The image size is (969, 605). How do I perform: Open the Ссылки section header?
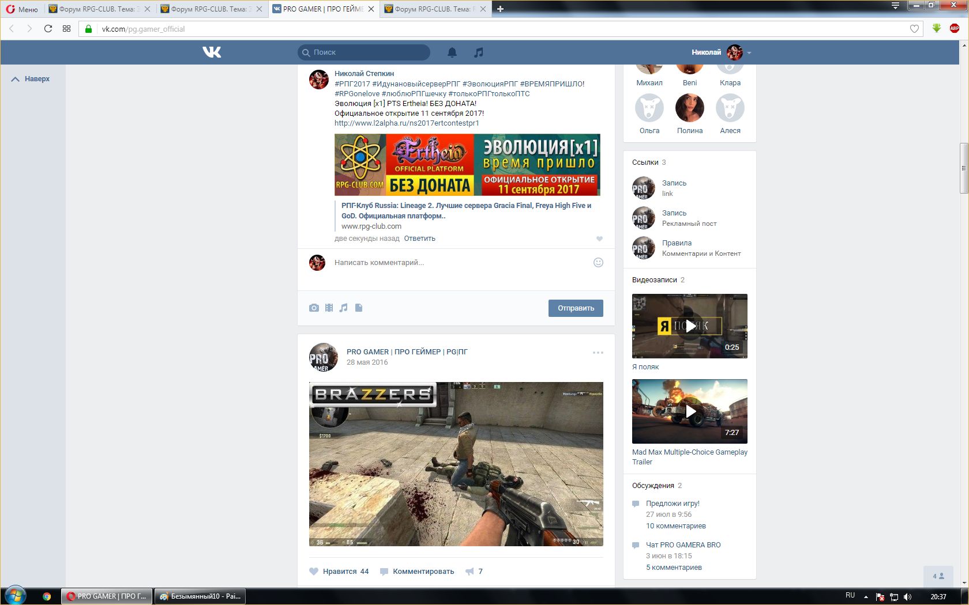(x=645, y=162)
